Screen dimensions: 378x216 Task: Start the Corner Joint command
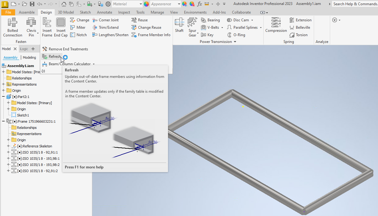[105, 20]
